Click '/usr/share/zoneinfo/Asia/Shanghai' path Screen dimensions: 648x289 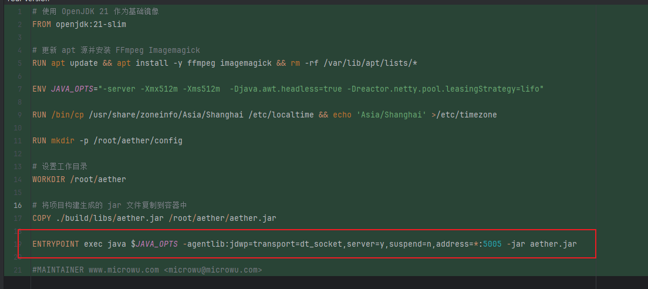[x=166, y=115]
